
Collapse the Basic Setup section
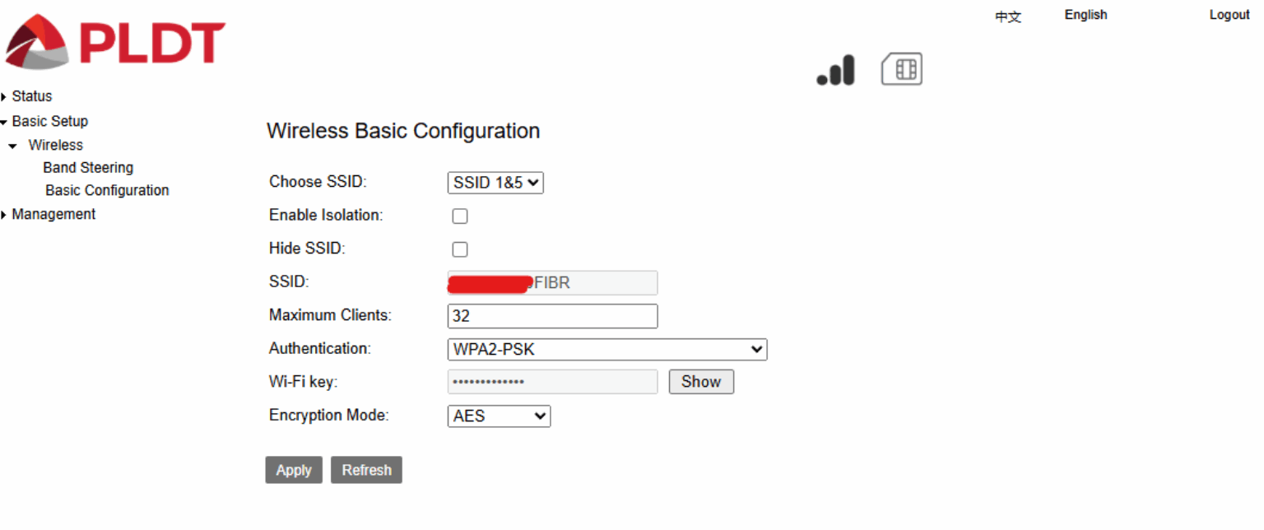coord(50,121)
